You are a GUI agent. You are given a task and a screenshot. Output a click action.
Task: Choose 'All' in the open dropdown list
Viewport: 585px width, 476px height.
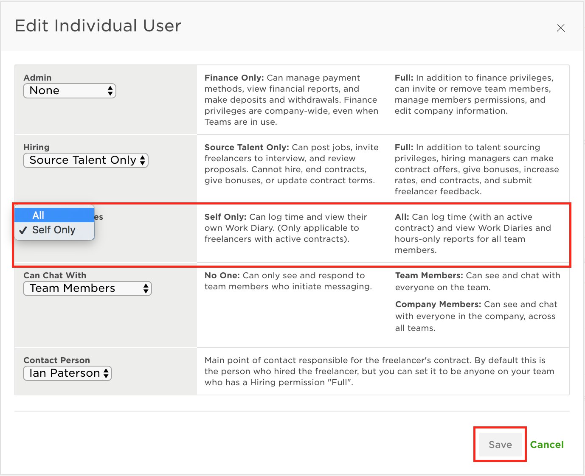[x=54, y=216]
